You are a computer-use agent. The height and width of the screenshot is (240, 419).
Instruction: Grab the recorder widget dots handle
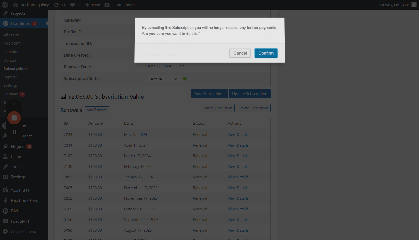(x=14, y=104)
